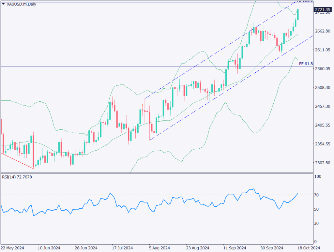Click the 2457.30 price axis label
The width and height of the screenshot is (334, 252).
click(323, 107)
